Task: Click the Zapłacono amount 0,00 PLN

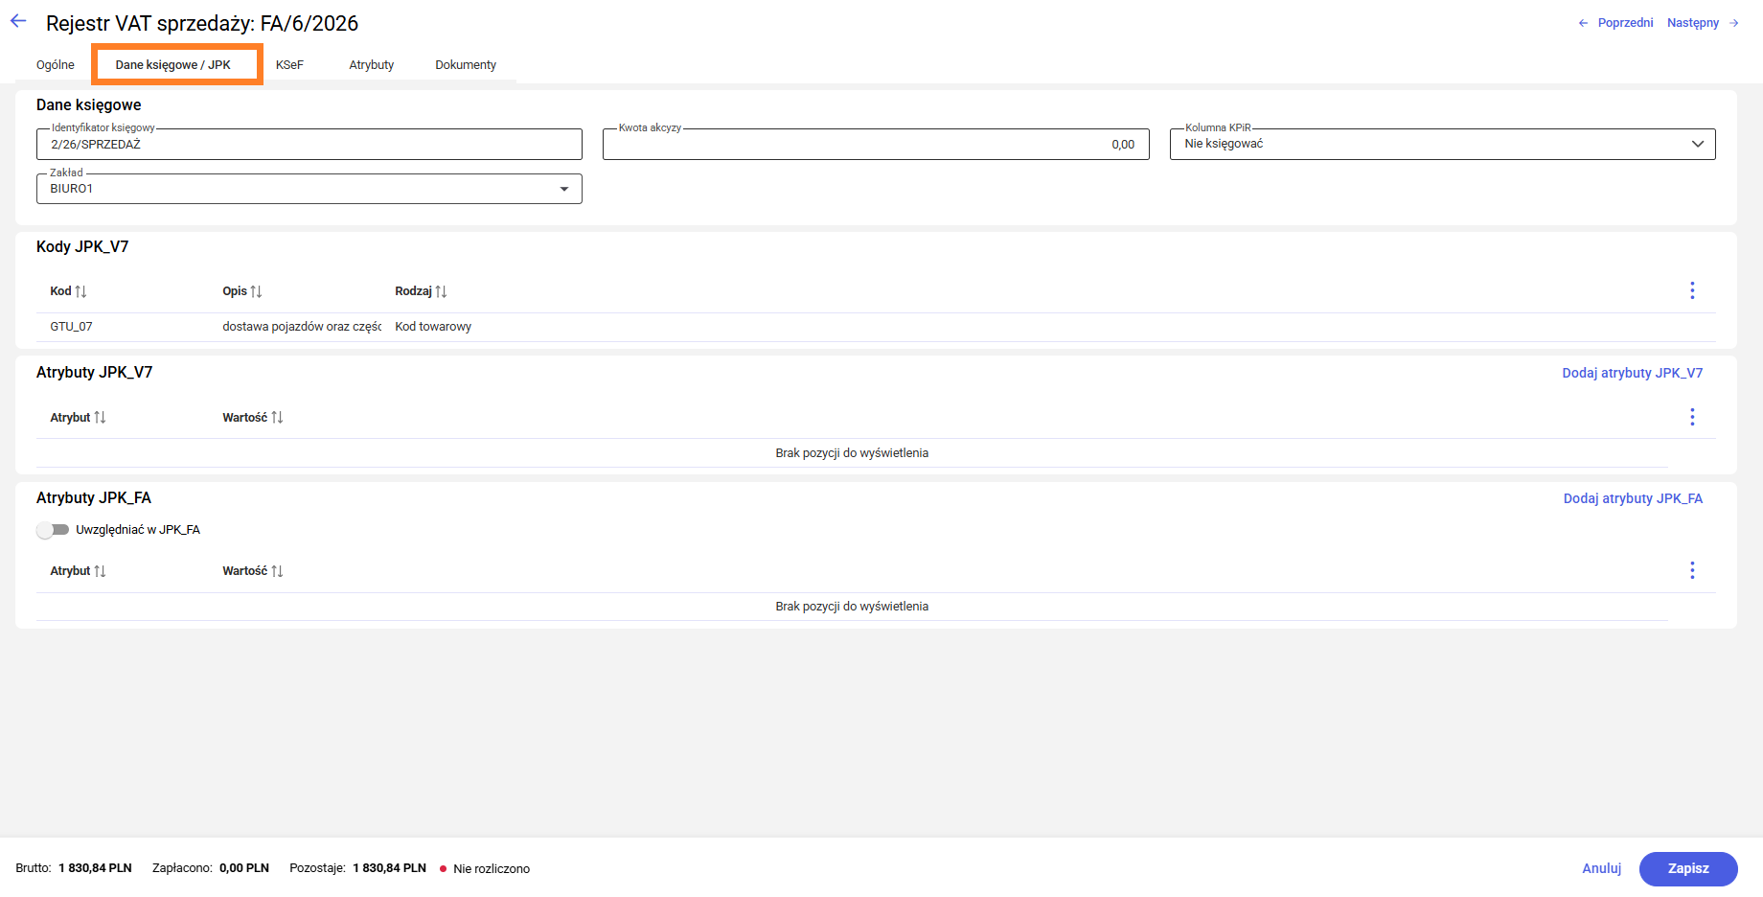Action: pyautogui.click(x=244, y=868)
